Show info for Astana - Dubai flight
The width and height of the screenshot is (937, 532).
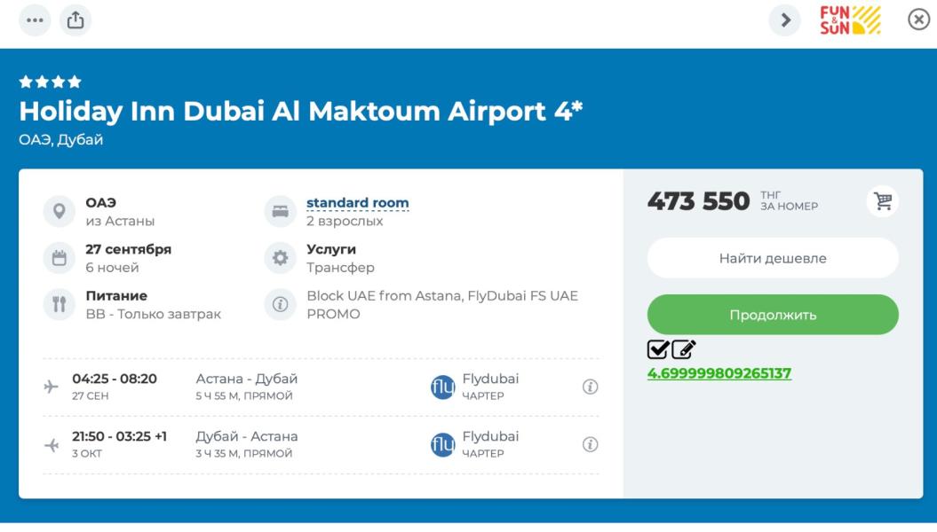590,387
